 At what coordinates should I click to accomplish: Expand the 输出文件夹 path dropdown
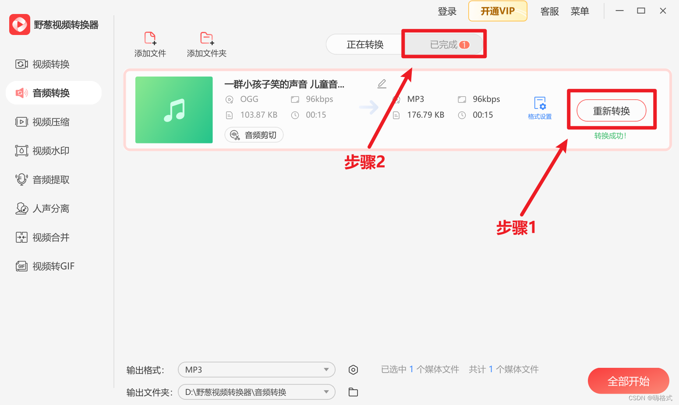pyautogui.click(x=257, y=392)
